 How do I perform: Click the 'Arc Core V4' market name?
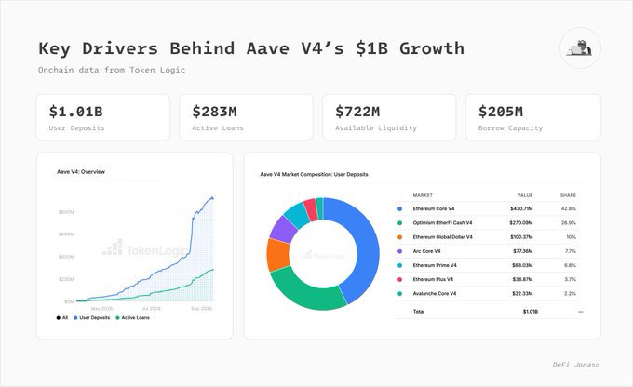426,251
